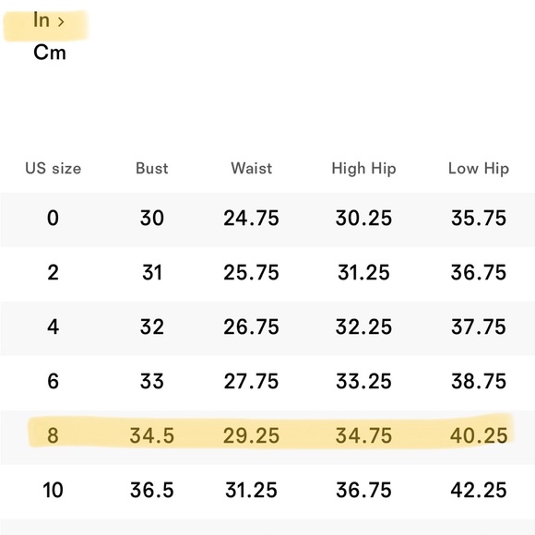This screenshot has width=535, height=535.
Task: Click the High Hip column header
Action: point(363,169)
